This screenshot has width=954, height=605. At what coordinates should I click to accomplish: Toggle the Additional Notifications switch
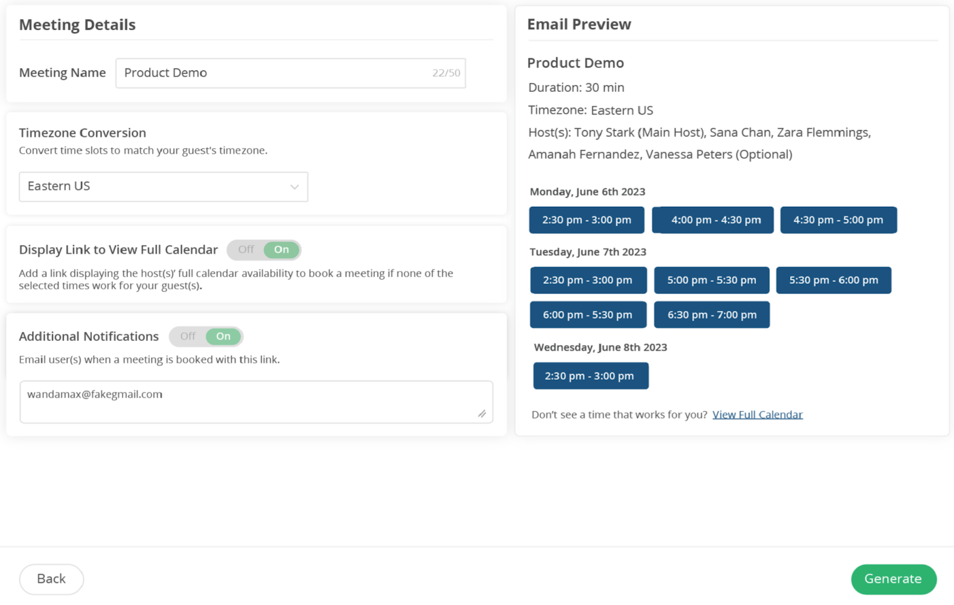click(206, 336)
